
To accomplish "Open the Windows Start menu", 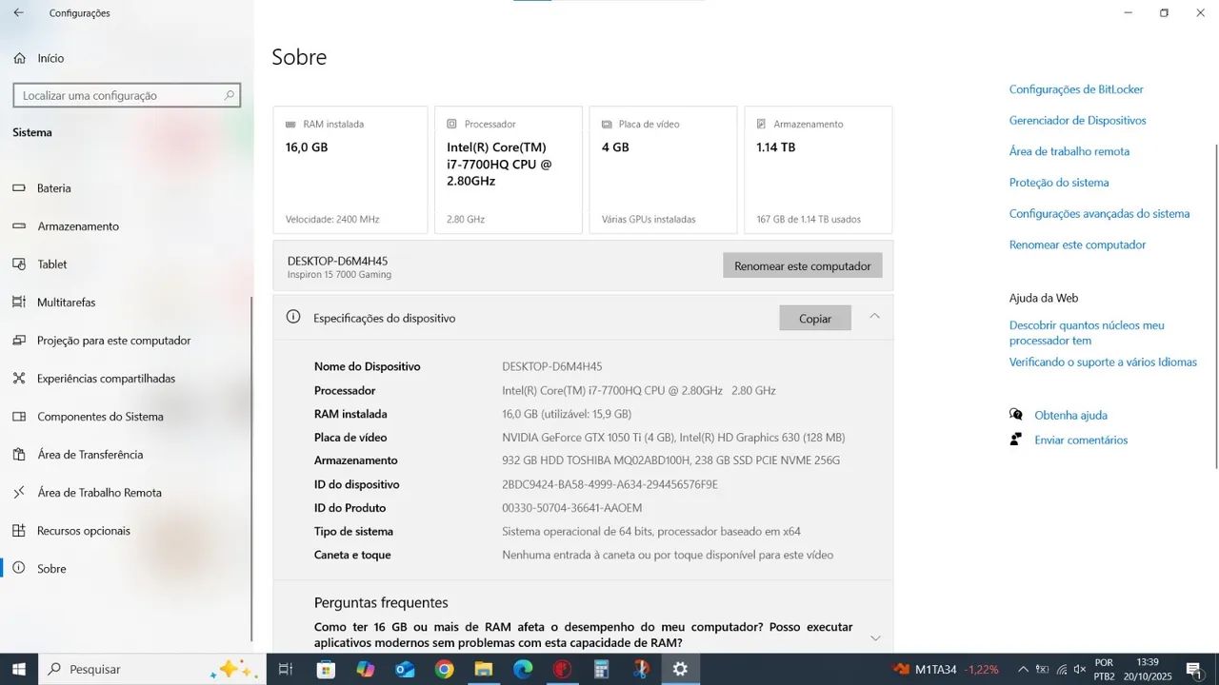I will (19, 669).
